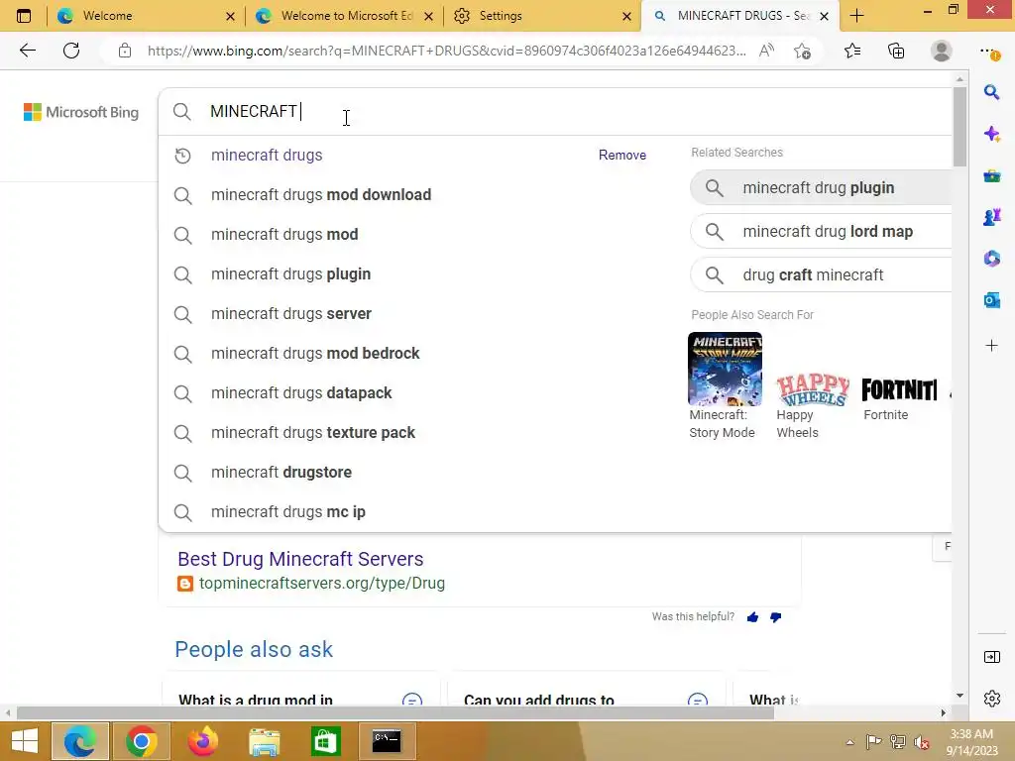Image resolution: width=1015 pixels, height=761 pixels.
Task: Switch to the Welcome tab
Action: 145,16
